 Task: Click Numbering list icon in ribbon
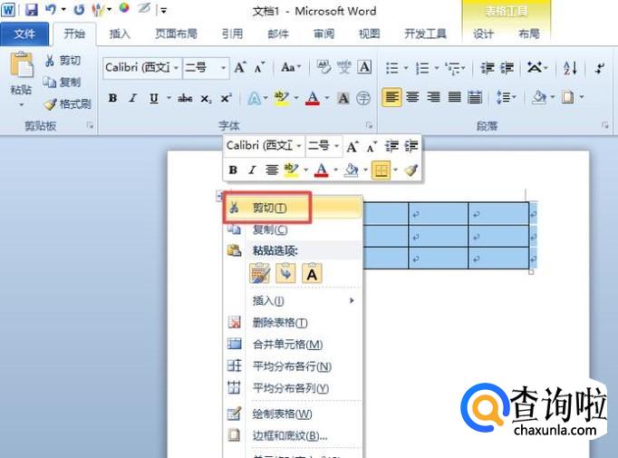pos(422,68)
